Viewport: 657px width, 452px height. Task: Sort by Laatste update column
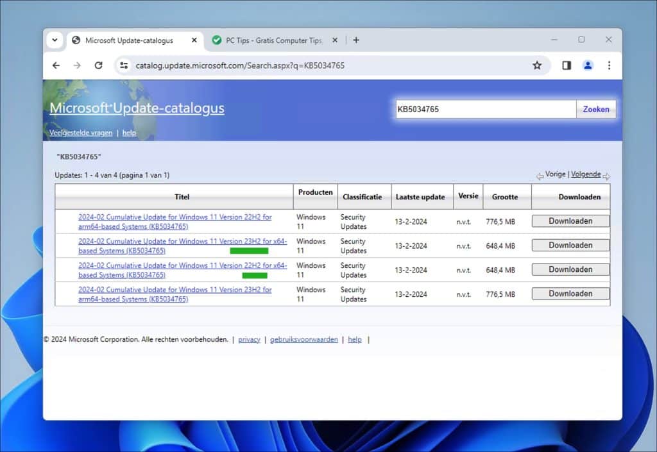(x=420, y=197)
